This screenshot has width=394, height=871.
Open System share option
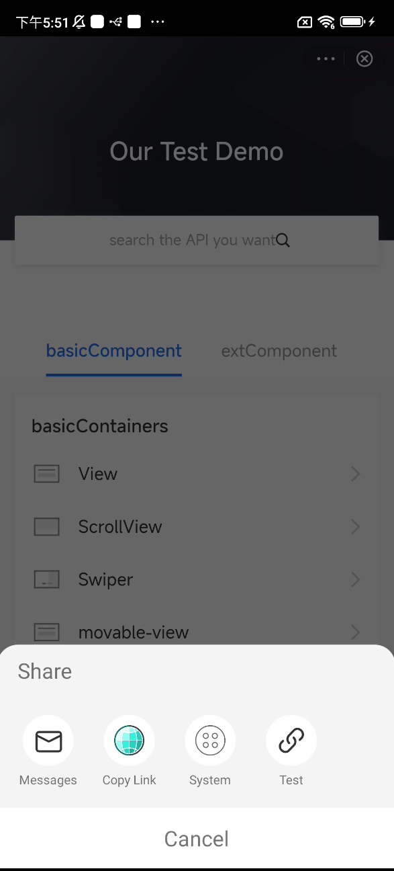(x=210, y=740)
